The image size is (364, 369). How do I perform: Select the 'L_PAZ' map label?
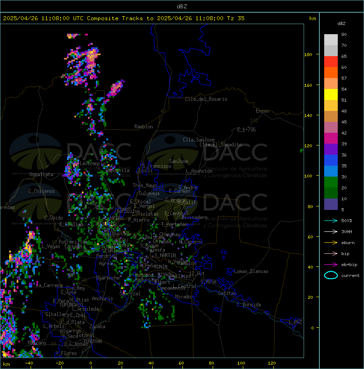[x=295, y=322]
